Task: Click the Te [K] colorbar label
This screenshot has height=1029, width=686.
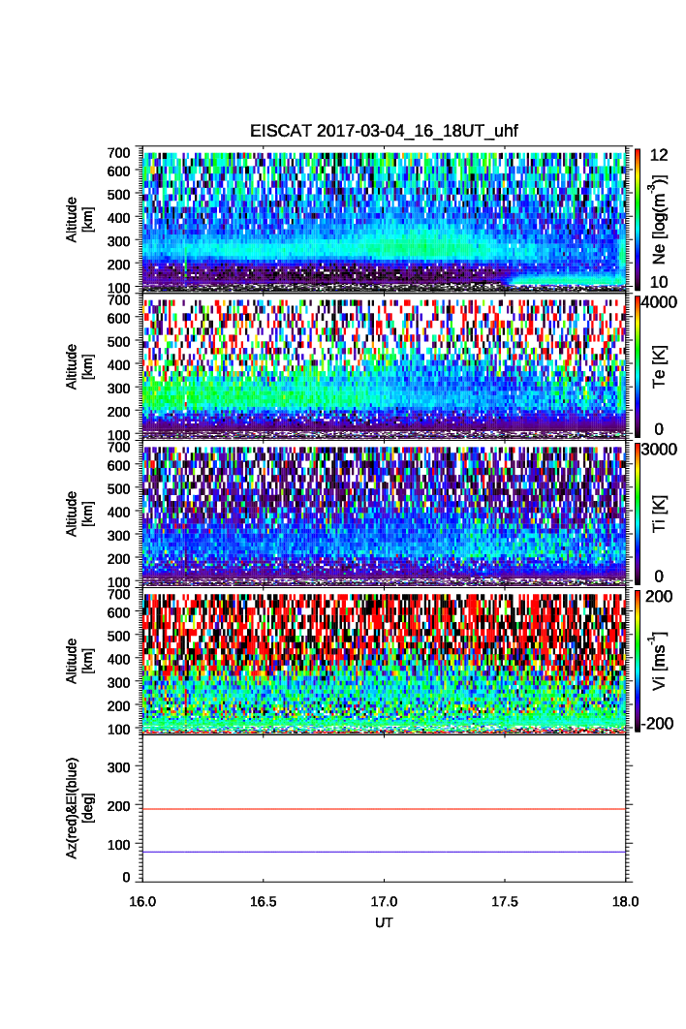Action: [x=660, y=366]
